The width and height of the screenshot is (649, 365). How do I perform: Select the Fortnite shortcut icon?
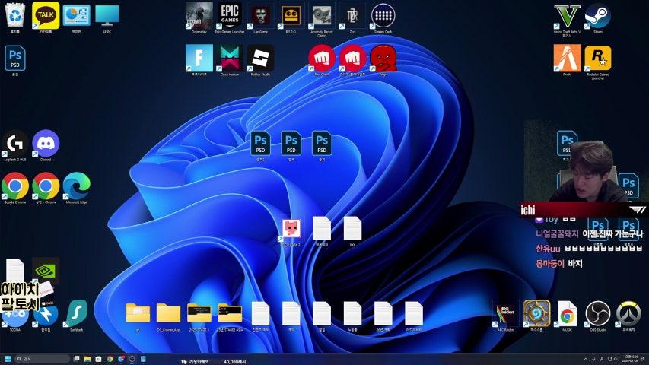pyautogui.click(x=199, y=60)
